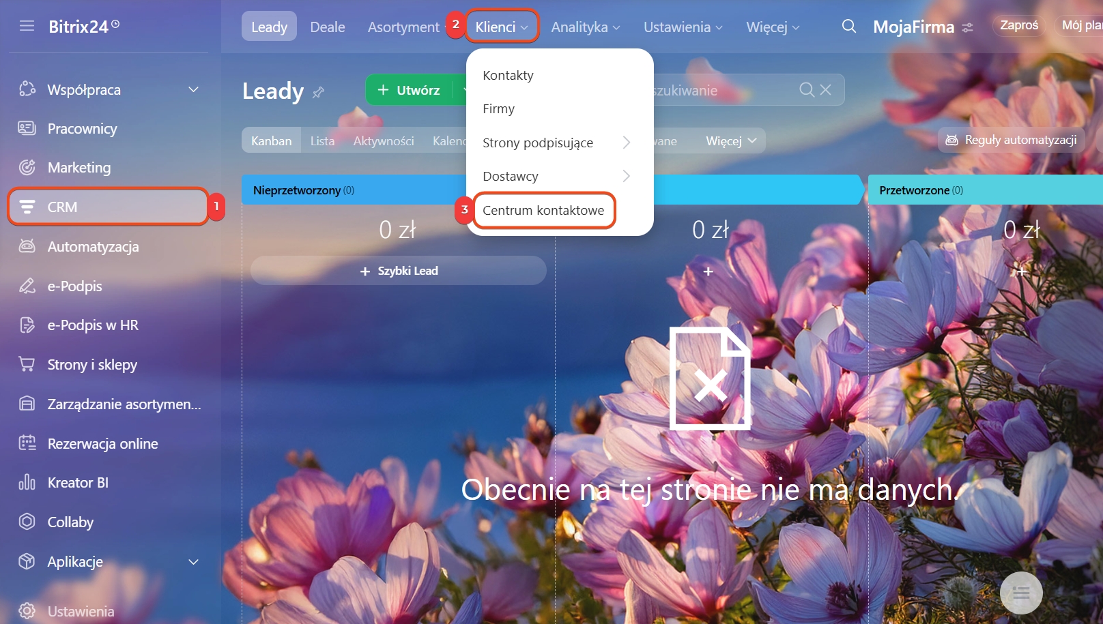Switch to the Lista view tab
This screenshot has height=624, width=1103.
click(322, 140)
